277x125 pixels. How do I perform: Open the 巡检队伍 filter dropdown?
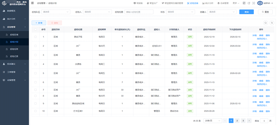(x=56, y=12)
